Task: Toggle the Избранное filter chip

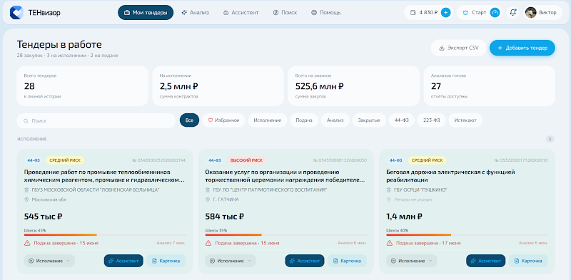Action: pyautogui.click(x=223, y=120)
